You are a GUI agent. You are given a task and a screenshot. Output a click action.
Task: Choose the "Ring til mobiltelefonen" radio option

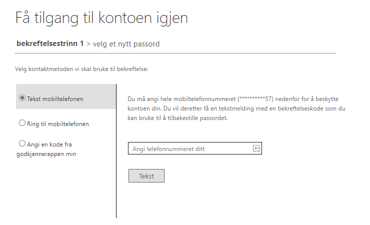pyautogui.click(x=22, y=123)
